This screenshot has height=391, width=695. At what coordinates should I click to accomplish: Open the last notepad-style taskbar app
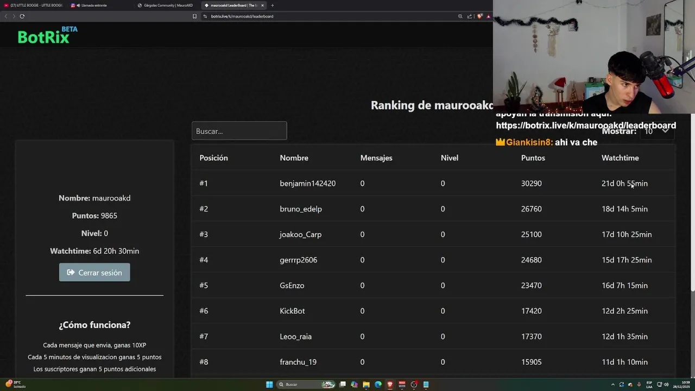(426, 384)
